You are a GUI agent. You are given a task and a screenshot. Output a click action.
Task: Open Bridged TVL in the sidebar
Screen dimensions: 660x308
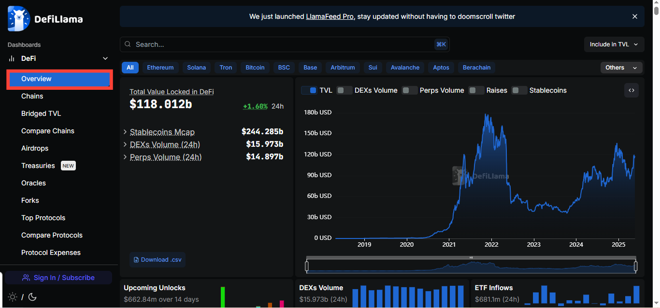(x=41, y=113)
